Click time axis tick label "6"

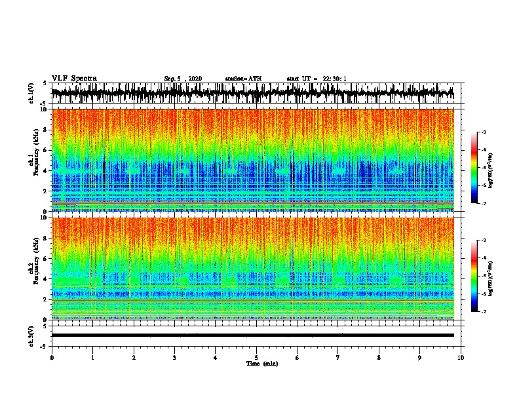[x=298, y=358]
